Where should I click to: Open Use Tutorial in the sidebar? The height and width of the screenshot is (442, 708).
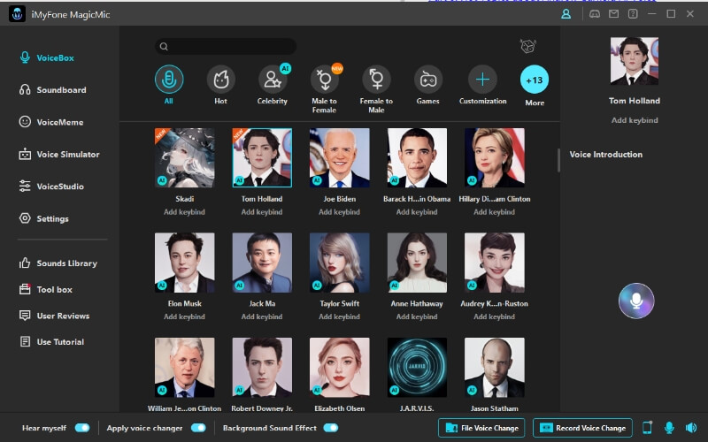coord(51,341)
